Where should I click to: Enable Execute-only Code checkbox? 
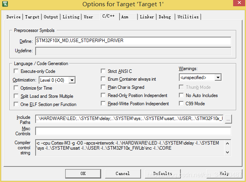point(16,71)
